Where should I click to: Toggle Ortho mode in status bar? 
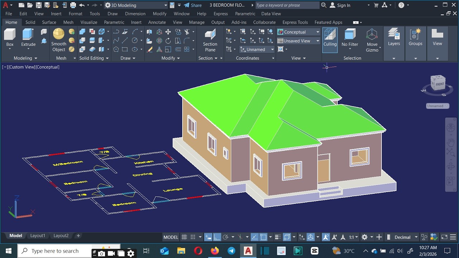pos(217,237)
